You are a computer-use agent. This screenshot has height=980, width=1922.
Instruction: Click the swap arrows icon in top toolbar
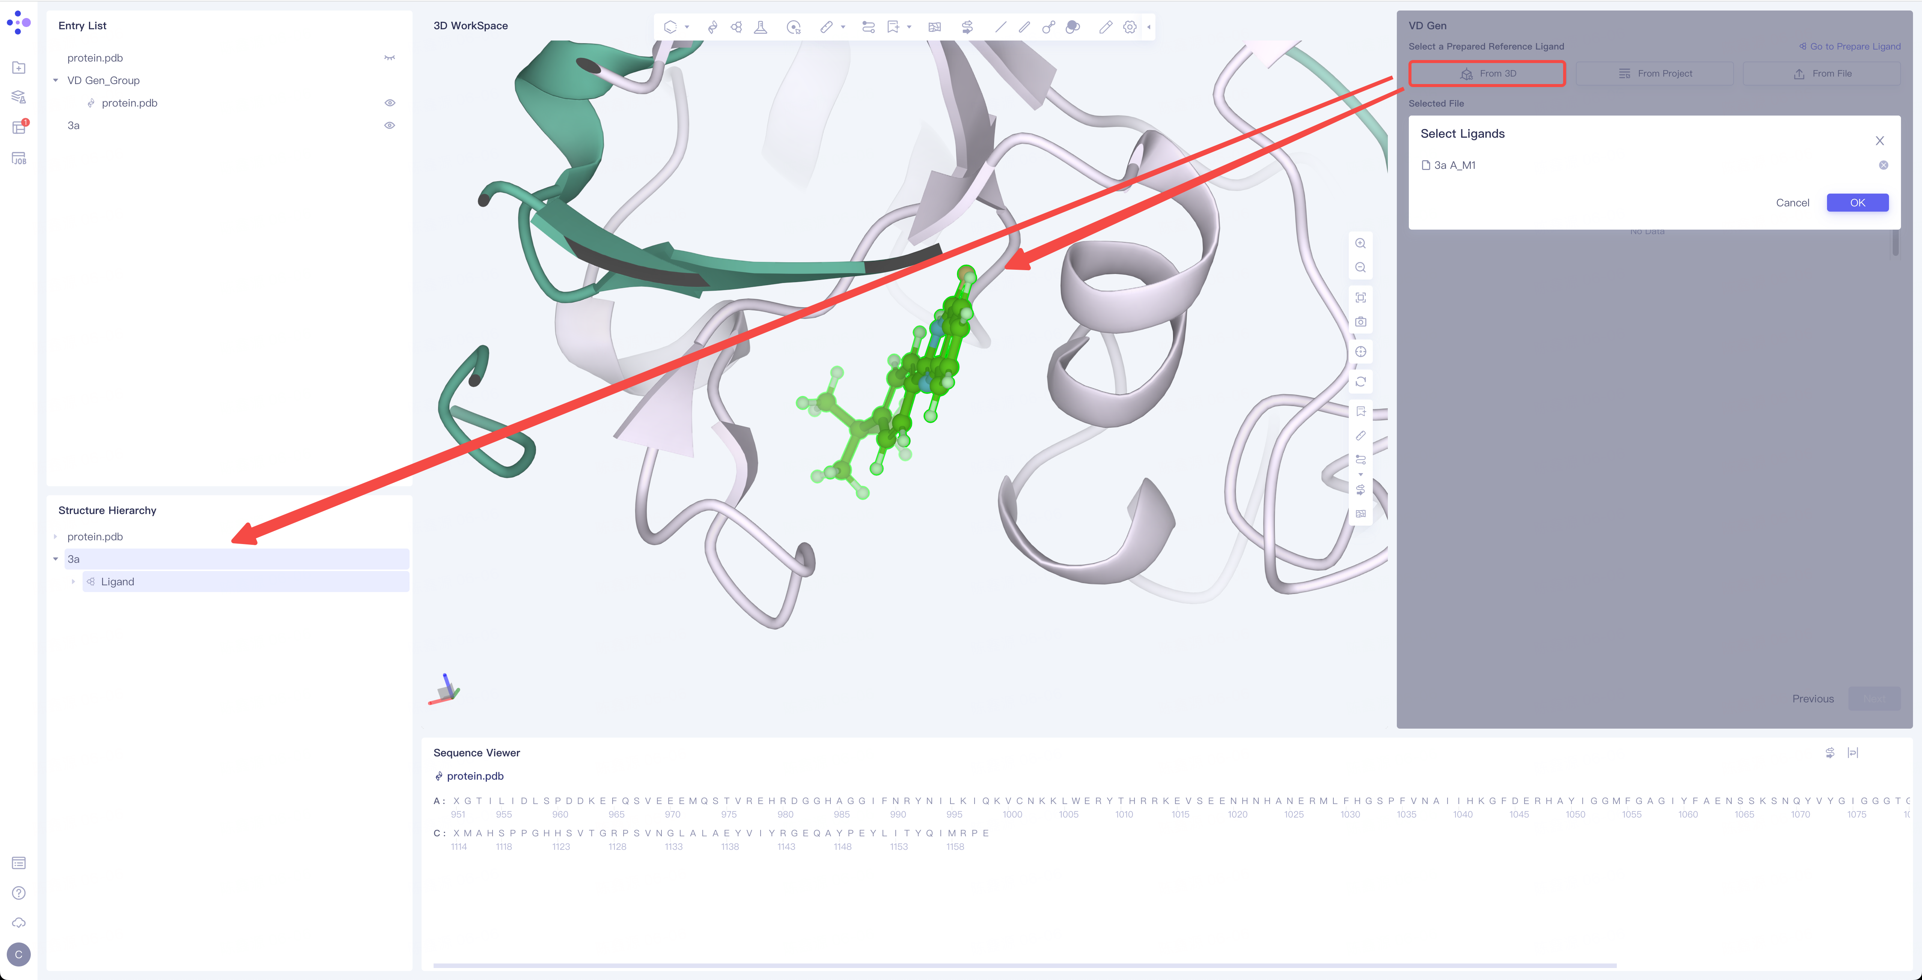[x=967, y=27]
